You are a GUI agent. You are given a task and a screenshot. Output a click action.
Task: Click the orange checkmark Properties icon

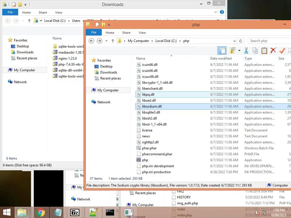click(x=282, y=51)
